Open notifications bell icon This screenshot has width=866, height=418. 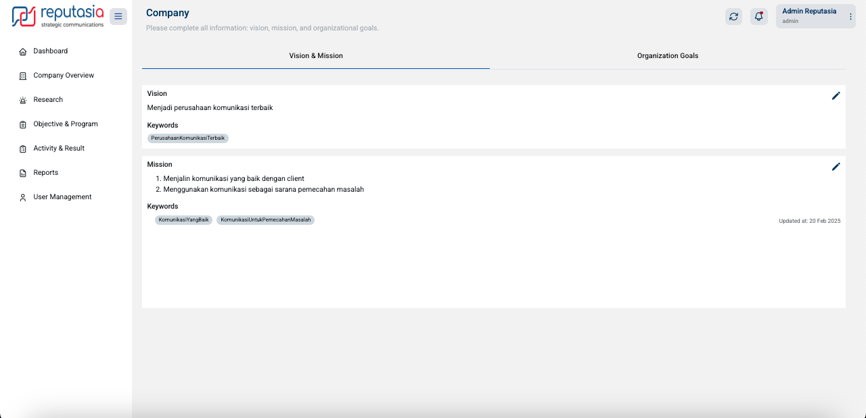pos(759,16)
